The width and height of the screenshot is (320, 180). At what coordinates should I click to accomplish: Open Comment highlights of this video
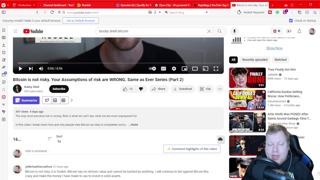(x=192, y=149)
